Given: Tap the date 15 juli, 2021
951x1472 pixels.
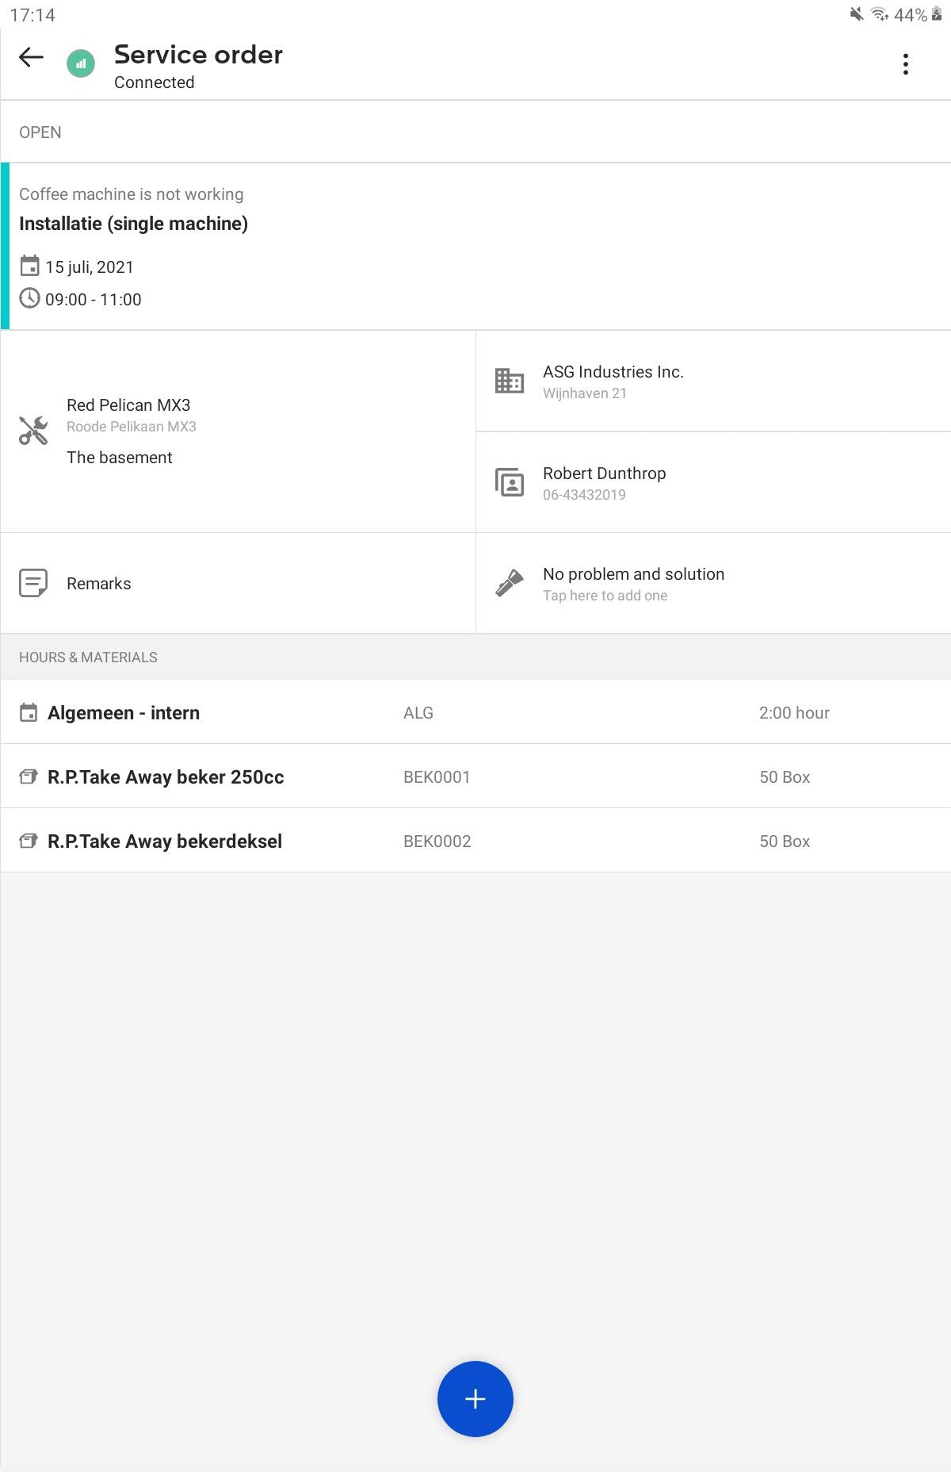Looking at the screenshot, I should 89,267.
